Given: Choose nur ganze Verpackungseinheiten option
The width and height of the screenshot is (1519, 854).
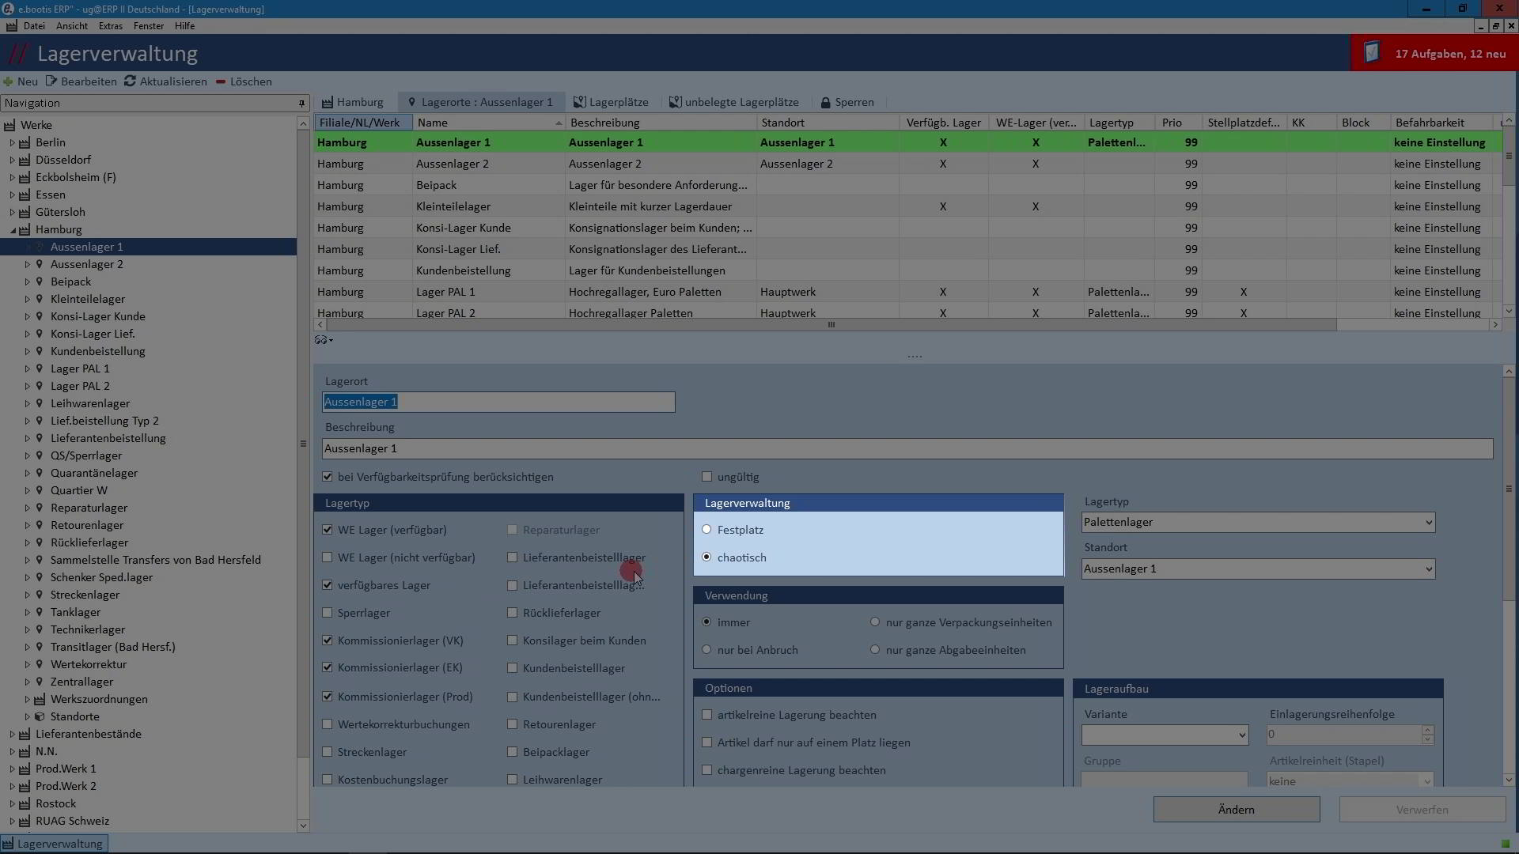Looking at the screenshot, I should (x=875, y=622).
